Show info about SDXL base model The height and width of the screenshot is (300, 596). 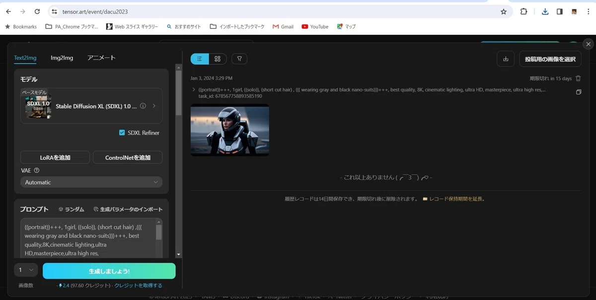click(x=143, y=106)
